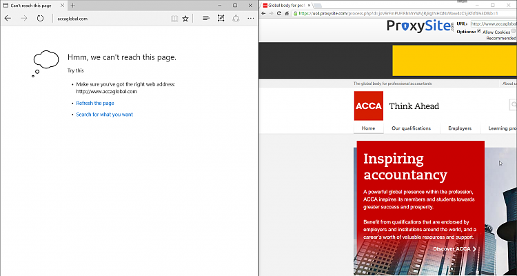Click 'Search for what you want' link
This screenshot has height=276, width=517.
coord(105,115)
